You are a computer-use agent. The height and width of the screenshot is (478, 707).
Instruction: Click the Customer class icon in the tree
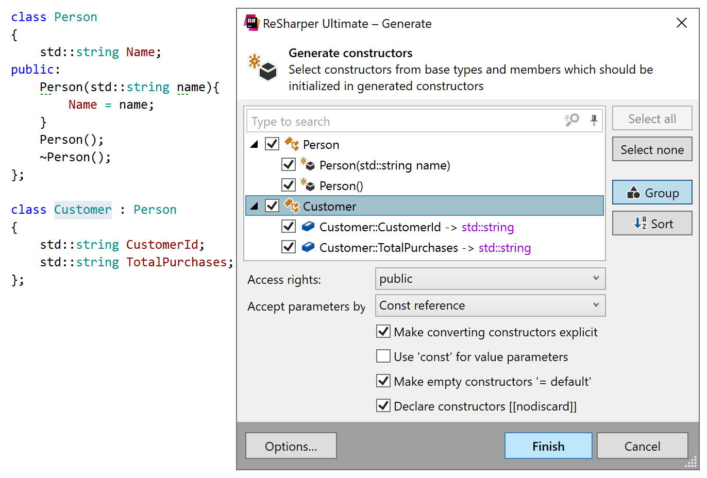tap(292, 206)
